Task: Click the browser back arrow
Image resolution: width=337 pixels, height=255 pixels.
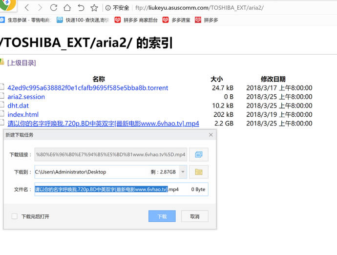Action: coord(27,8)
